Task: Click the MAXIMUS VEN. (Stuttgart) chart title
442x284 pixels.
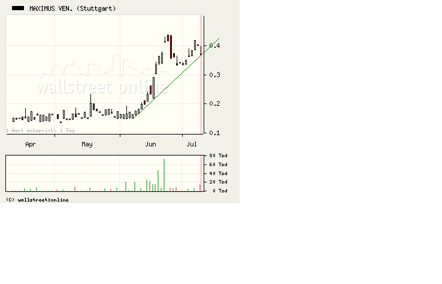Action: tap(72, 8)
